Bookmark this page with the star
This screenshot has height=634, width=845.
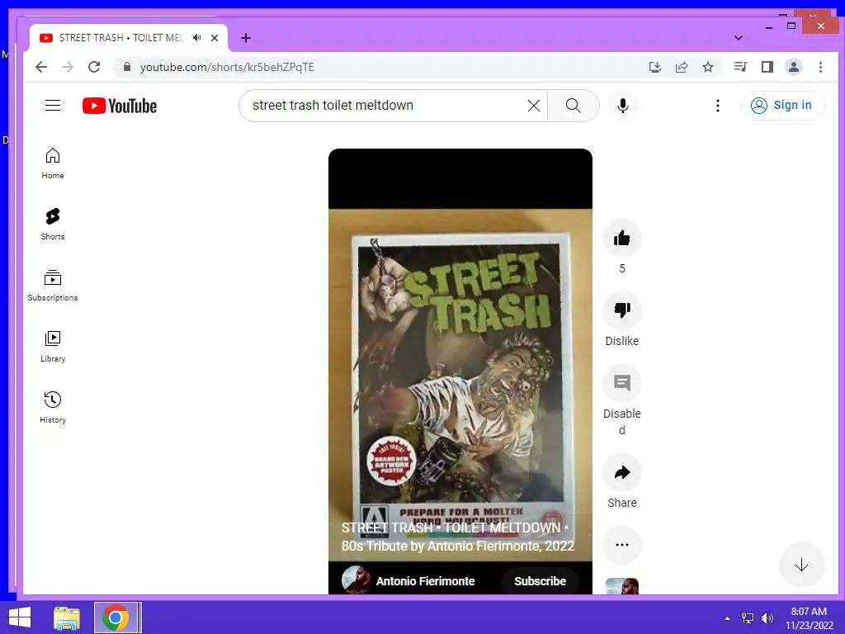(x=708, y=67)
